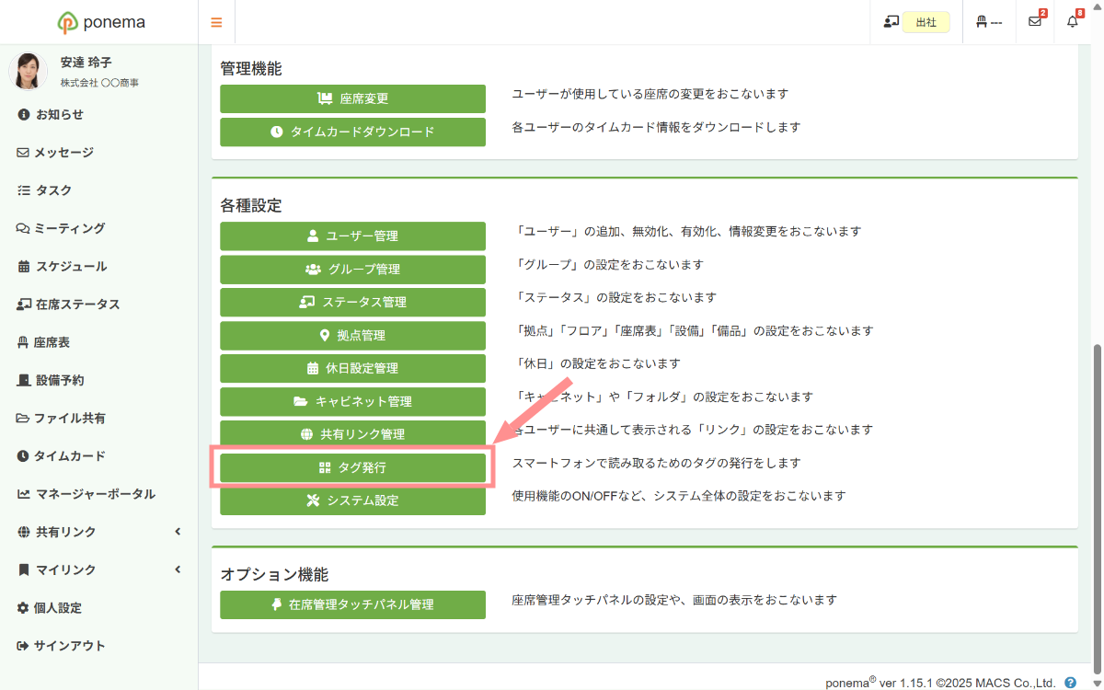
Task: Click the blue help question mark icon
Action: (1070, 683)
